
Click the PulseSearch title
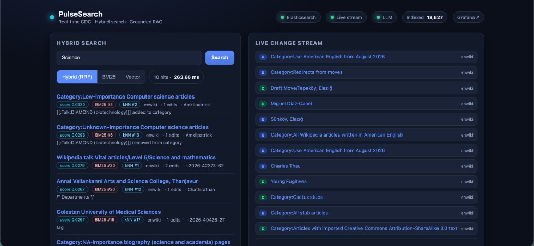tap(80, 14)
